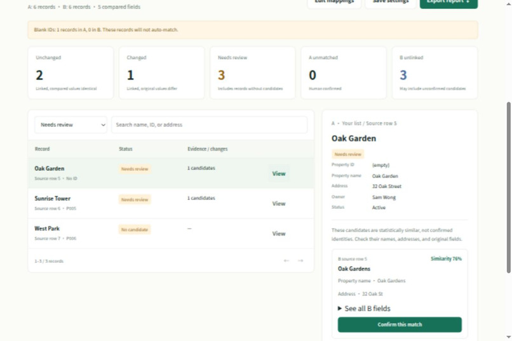
Task: View the Sunrise Tower record
Action: point(278,204)
